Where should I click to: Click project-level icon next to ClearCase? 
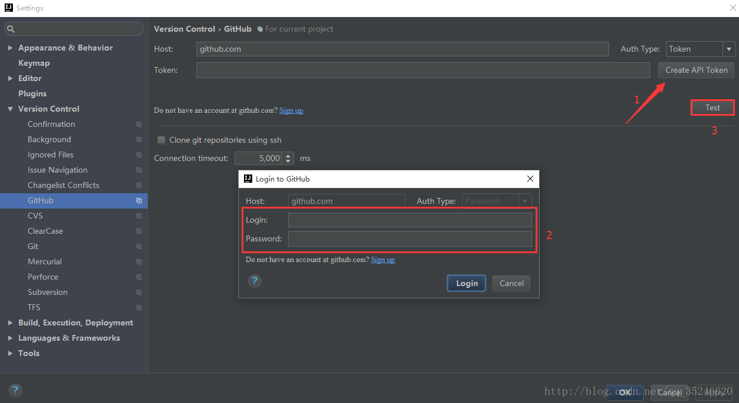[139, 231]
